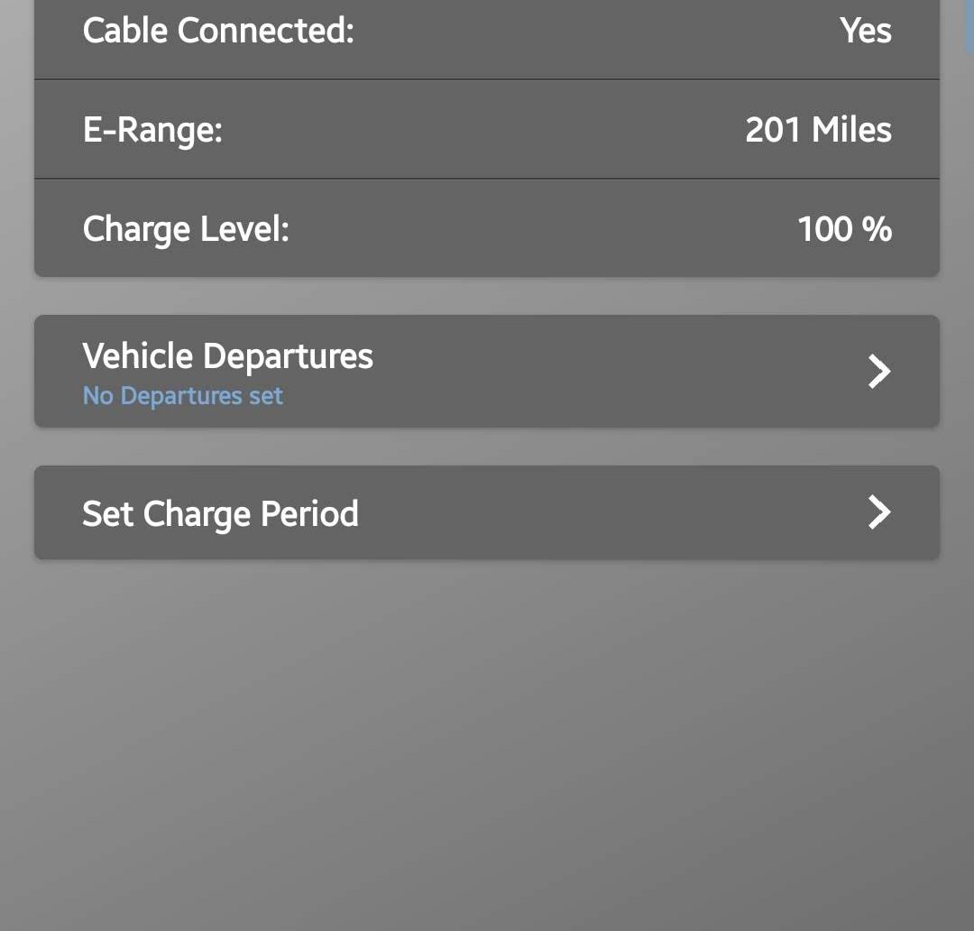Click the blue No Departures set text
The image size is (974, 931).
[182, 396]
